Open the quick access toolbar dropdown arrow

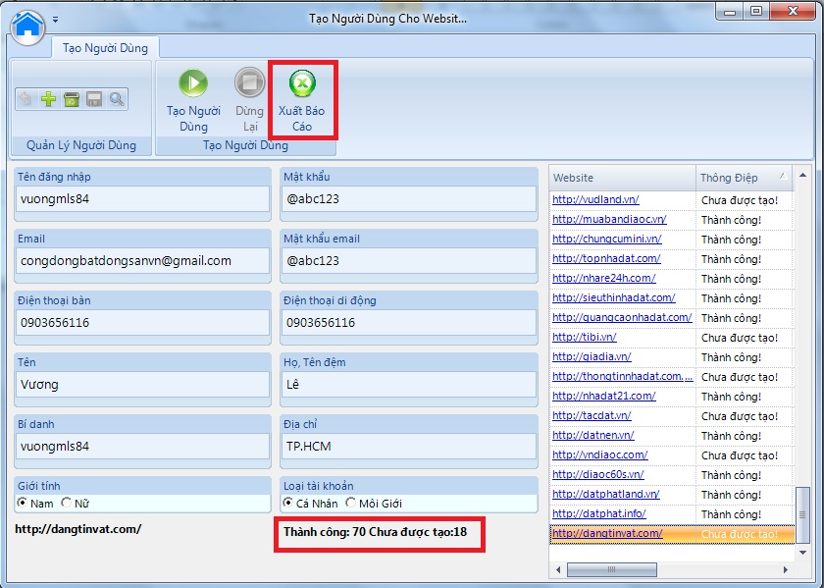click(56, 20)
